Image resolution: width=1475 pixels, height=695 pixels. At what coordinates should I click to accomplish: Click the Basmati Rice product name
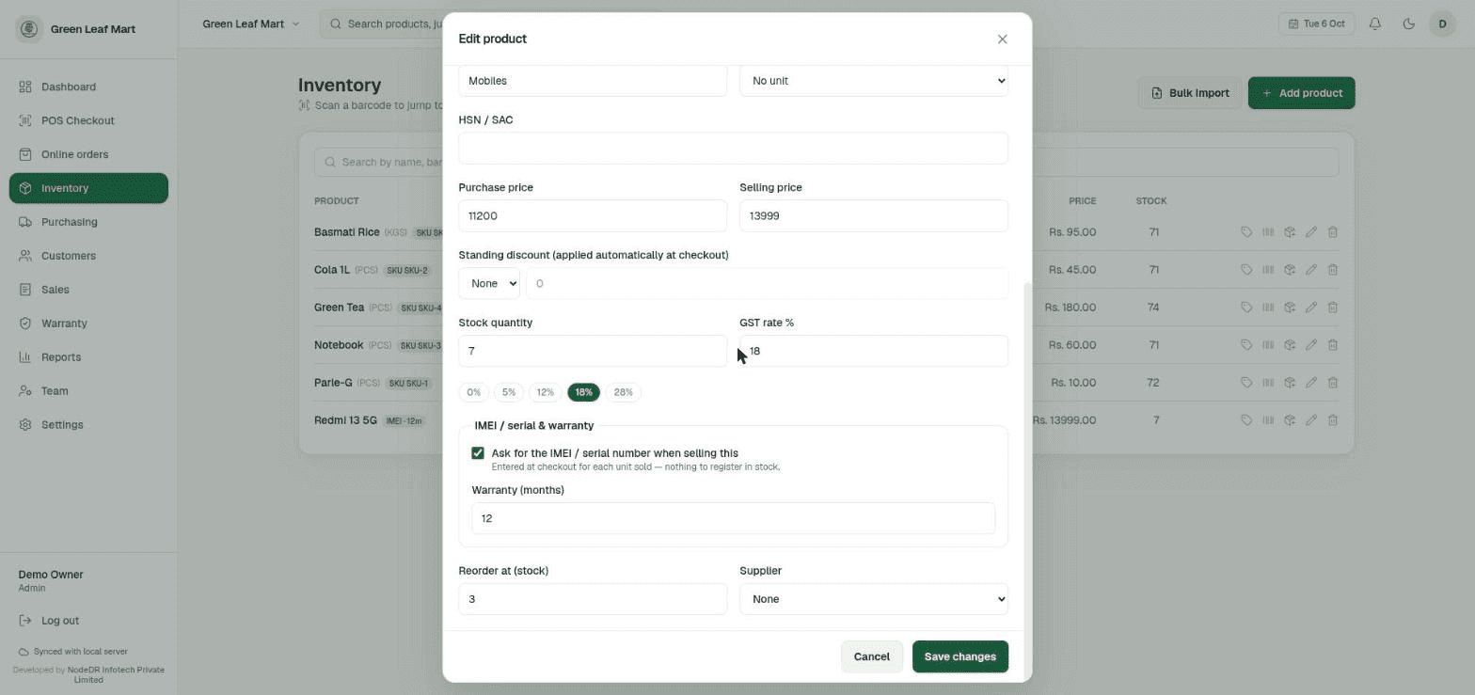[347, 232]
